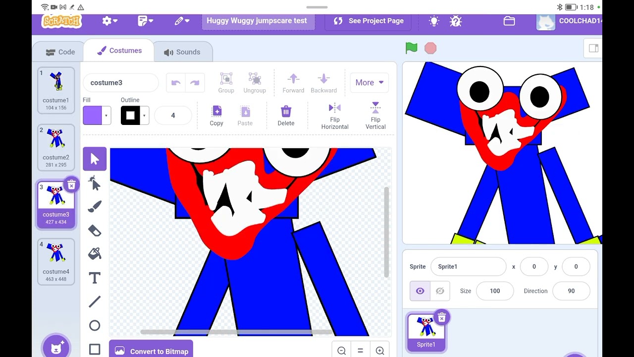Switch to the Code tab
Viewport: 634px width, 357px height.
click(60, 52)
